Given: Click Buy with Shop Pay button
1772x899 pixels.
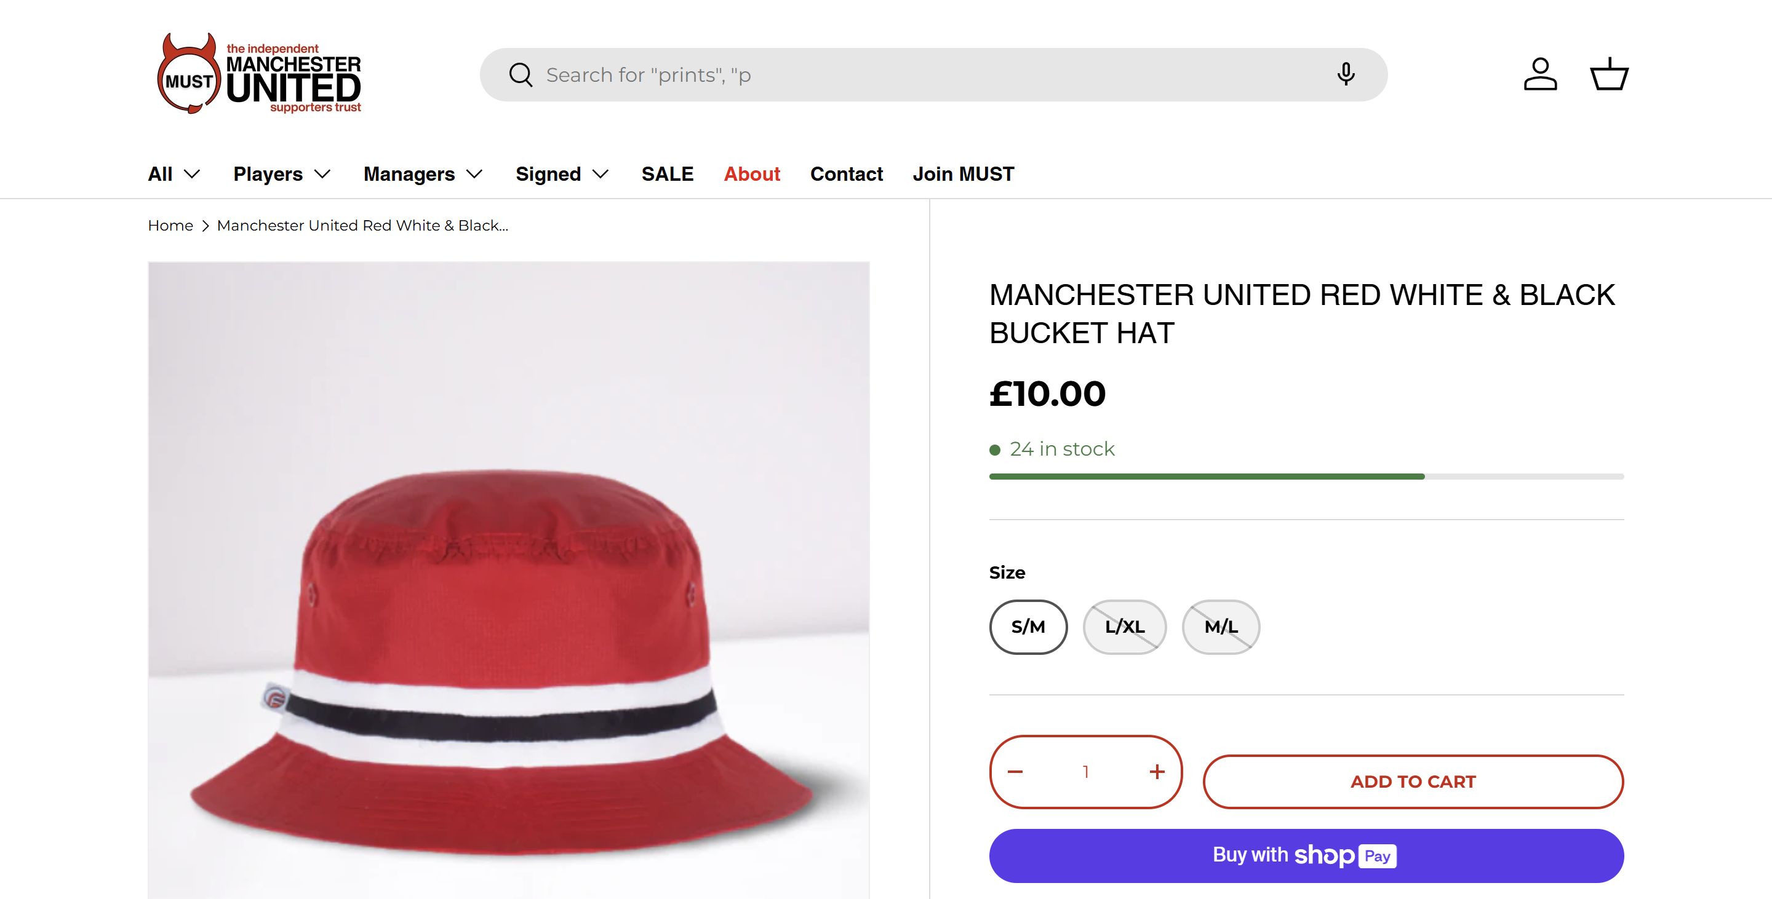Looking at the screenshot, I should pyautogui.click(x=1306, y=856).
